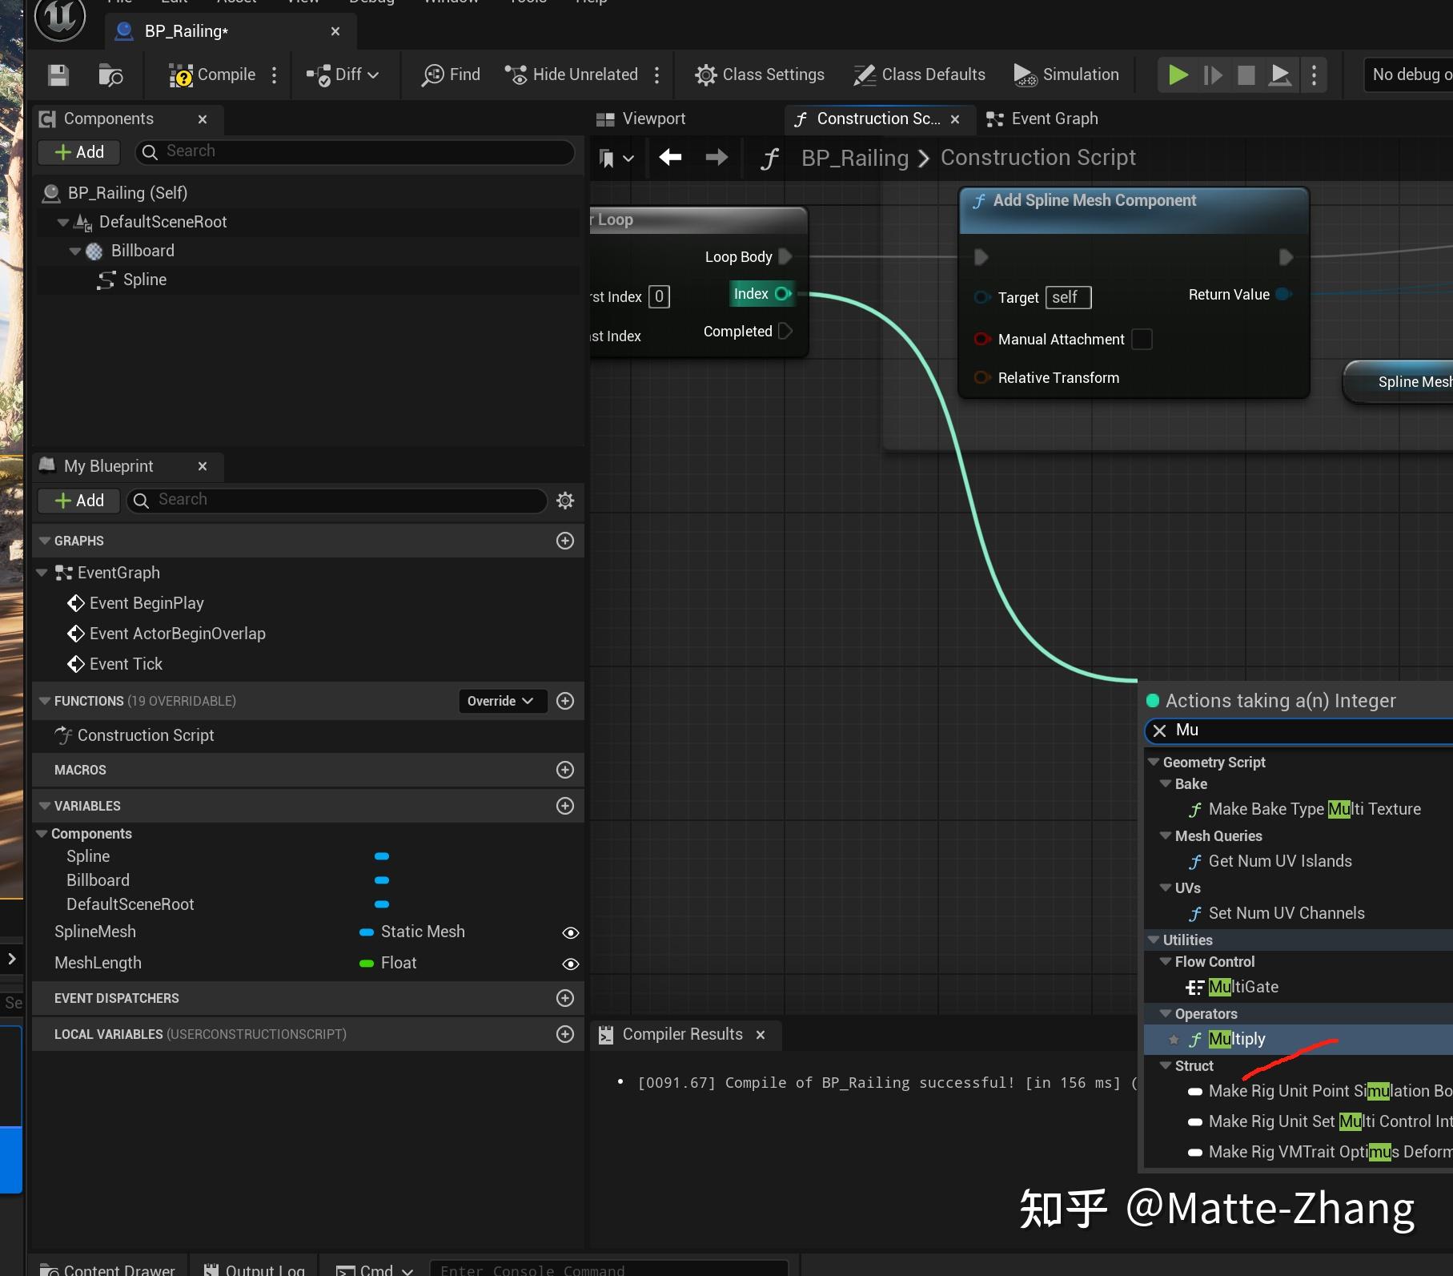Click the navigate back arrow
The image size is (1453, 1276).
[670, 158]
